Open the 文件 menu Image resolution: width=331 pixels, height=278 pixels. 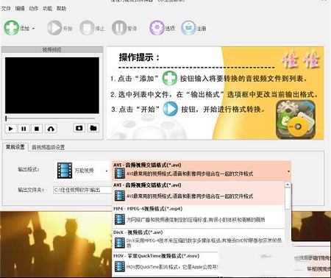pyautogui.click(x=6, y=9)
